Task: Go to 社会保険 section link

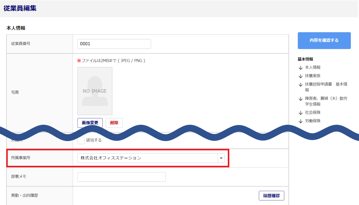Action: tap(313, 112)
